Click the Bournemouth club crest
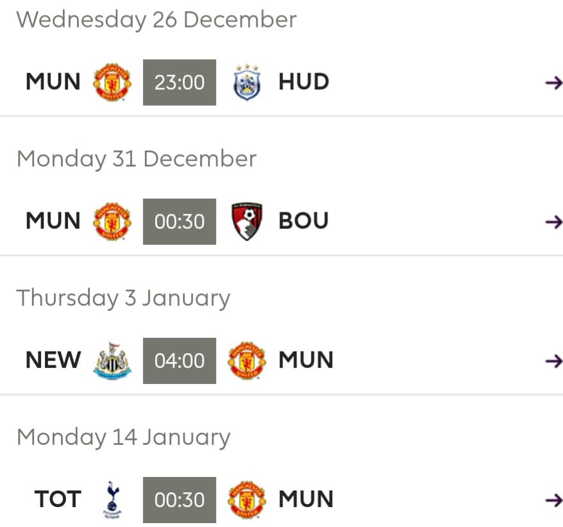Image resolution: width=563 pixels, height=527 pixels. [x=247, y=221]
